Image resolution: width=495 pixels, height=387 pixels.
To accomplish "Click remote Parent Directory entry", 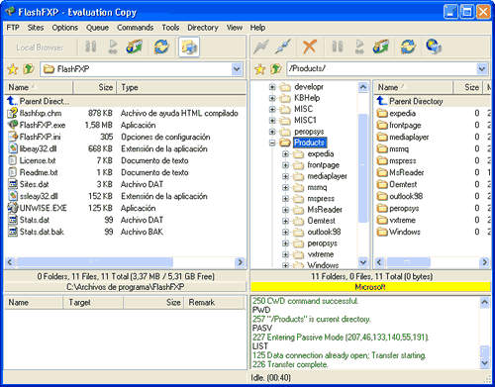I will click(x=416, y=101).
